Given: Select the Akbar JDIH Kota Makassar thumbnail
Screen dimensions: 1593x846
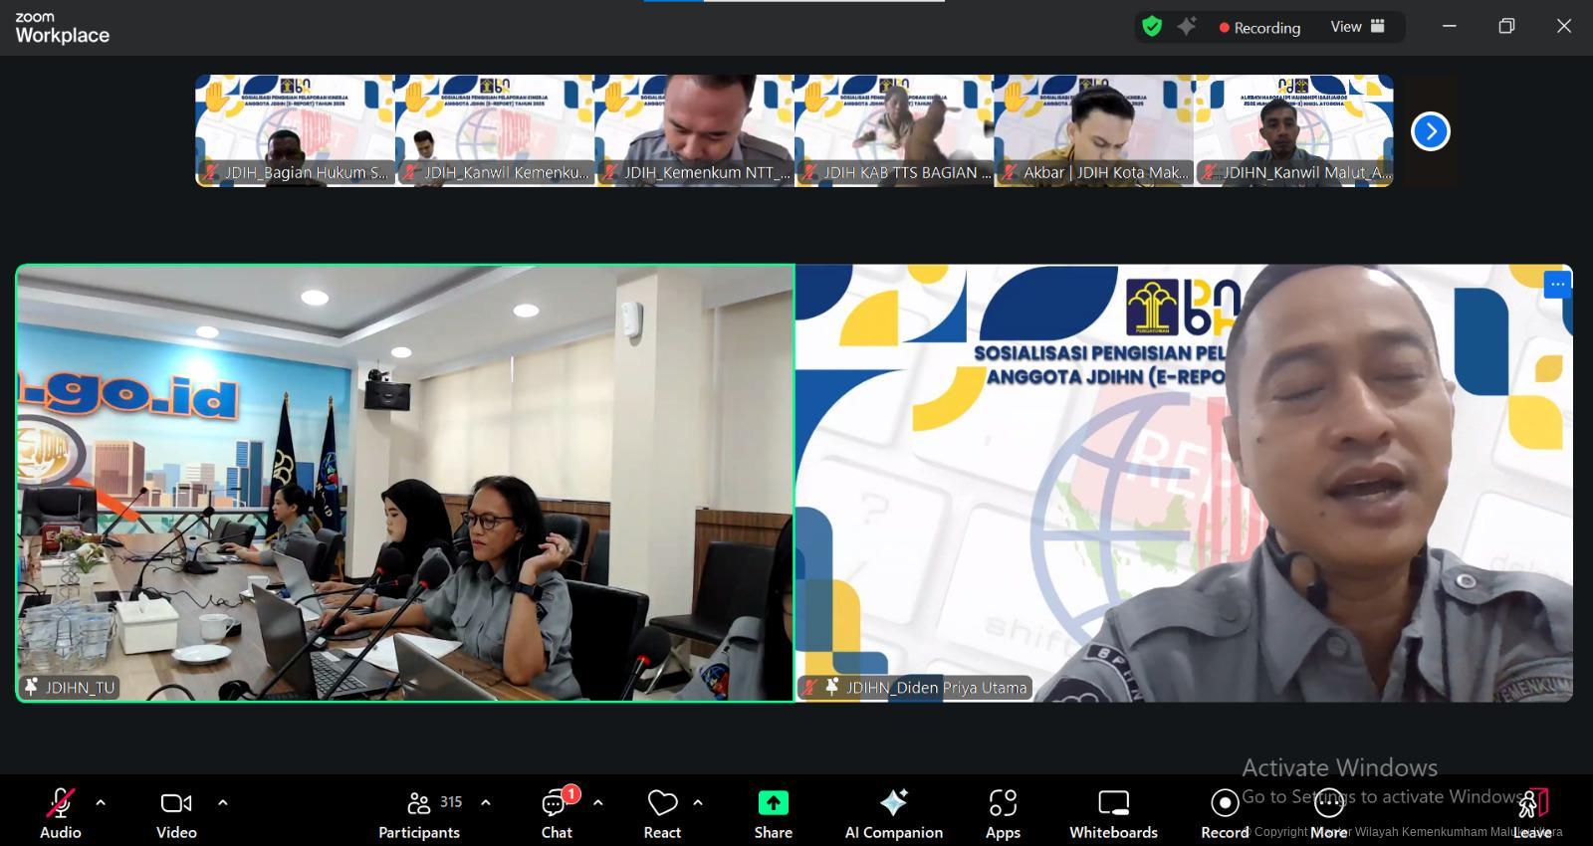Looking at the screenshot, I should pyautogui.click(x=1093, y=130).
